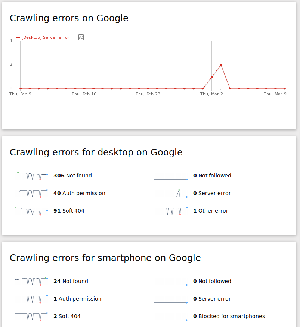Click the chart type icon beside the legend
Screen dimensions: 300x327
click(x=81, y=37)
